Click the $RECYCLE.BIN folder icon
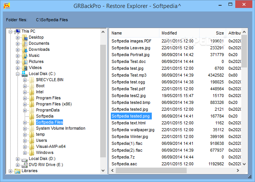255x182 pixels. (32, 80)
